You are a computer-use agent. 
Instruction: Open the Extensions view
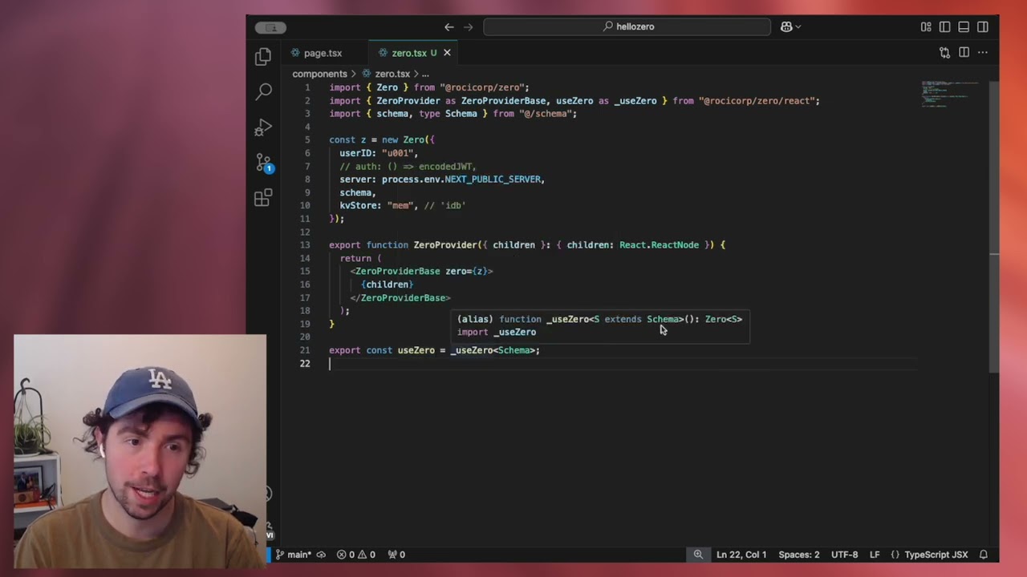tap(263, 198)
